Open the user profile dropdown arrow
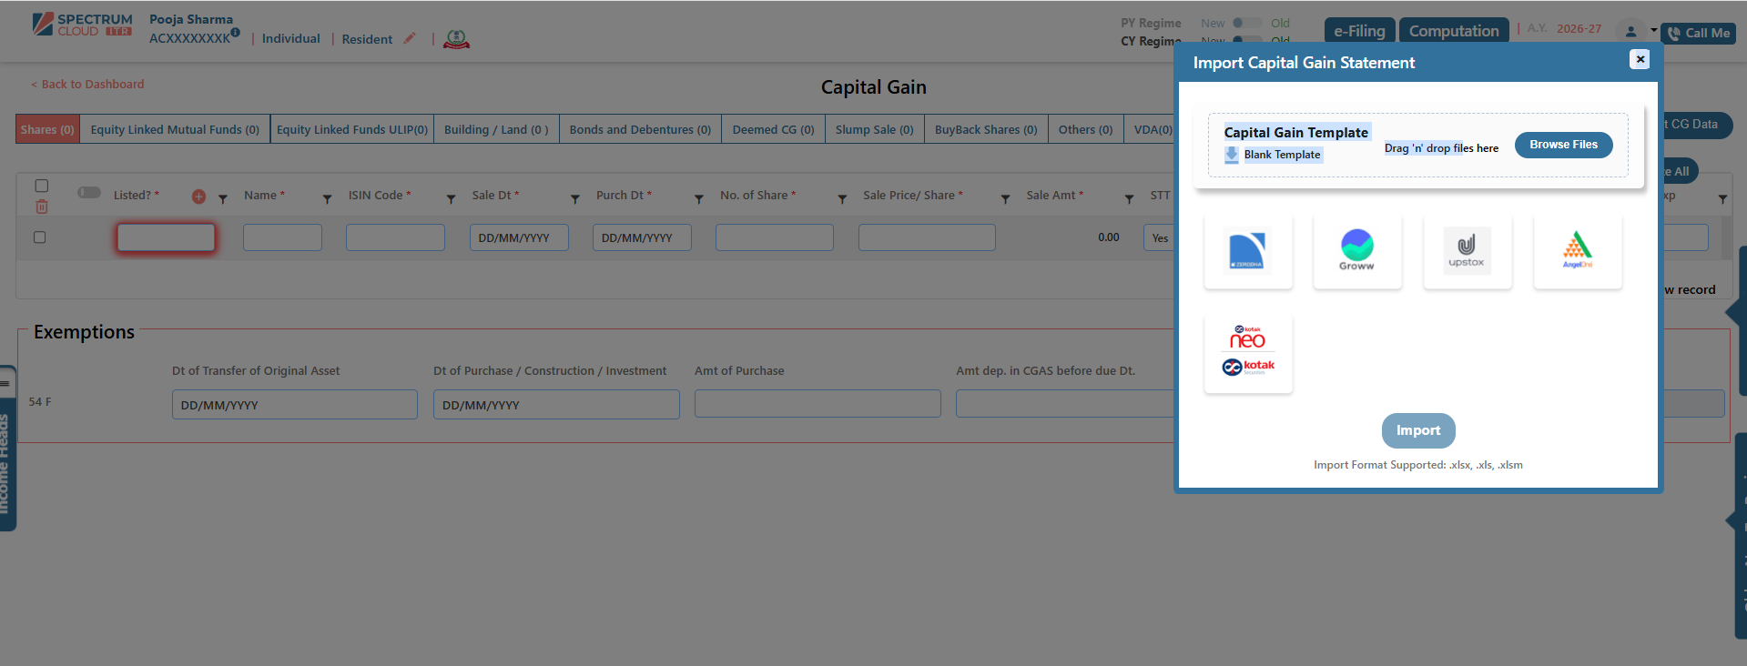1747x666 pixels. click(x=1653, y=30)
